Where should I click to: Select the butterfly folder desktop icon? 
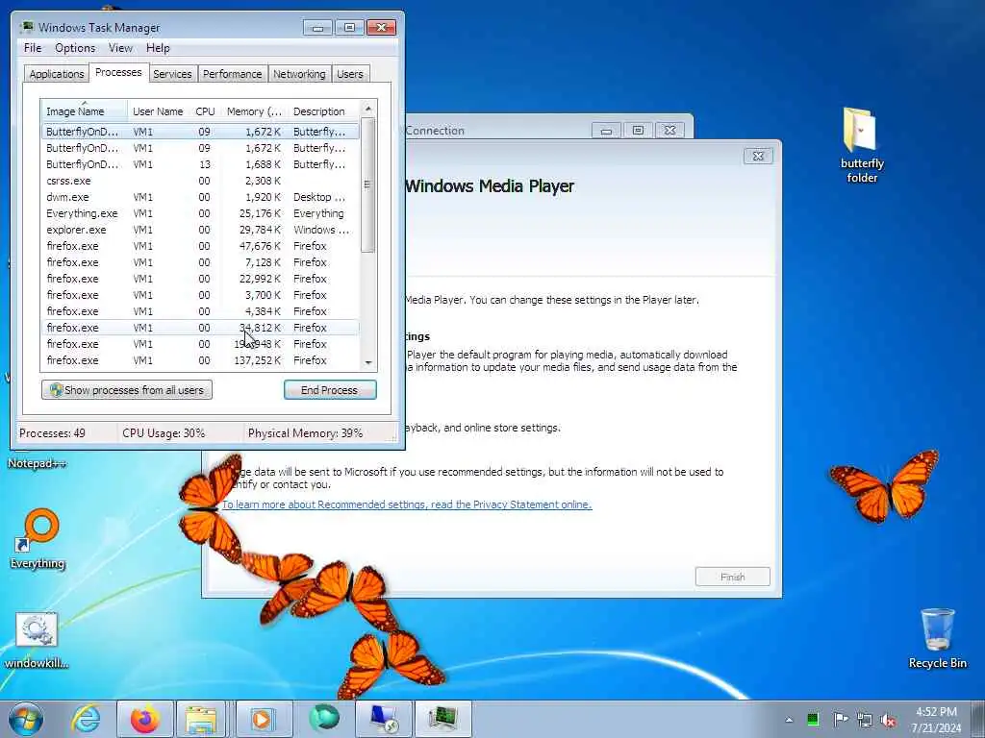(862, 146)
